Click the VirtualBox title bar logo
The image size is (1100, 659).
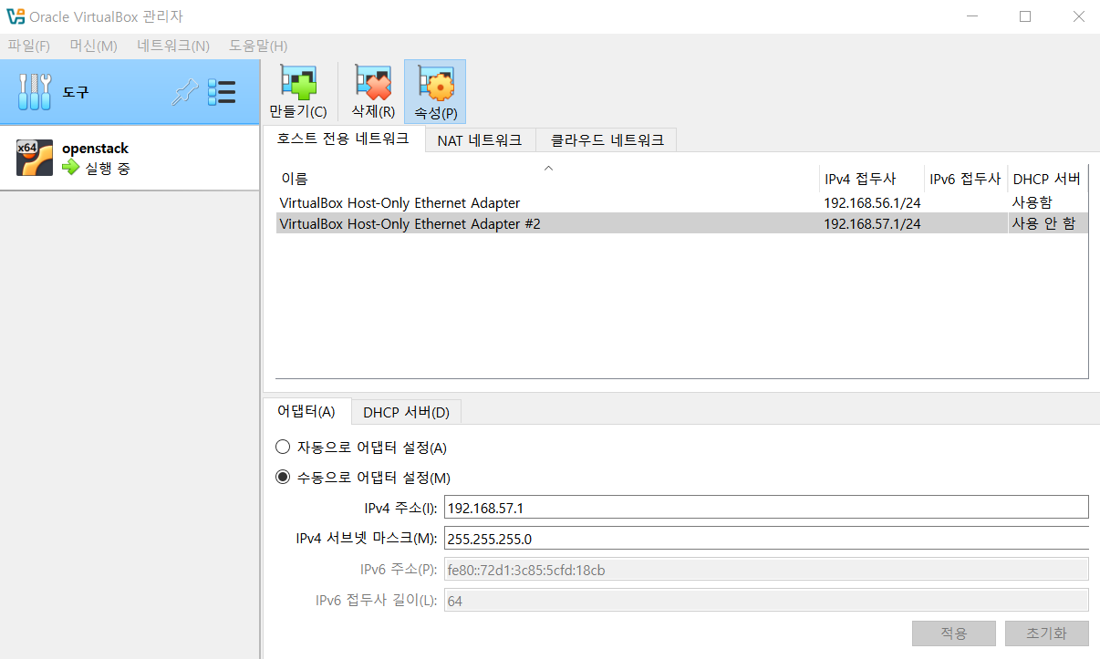[x=14, y=16]
